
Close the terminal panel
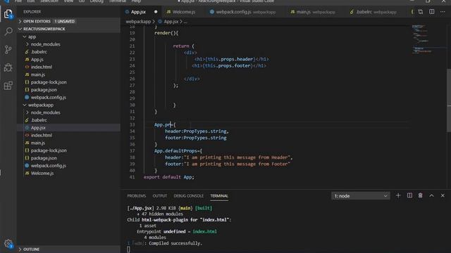(x=443, y=195)
